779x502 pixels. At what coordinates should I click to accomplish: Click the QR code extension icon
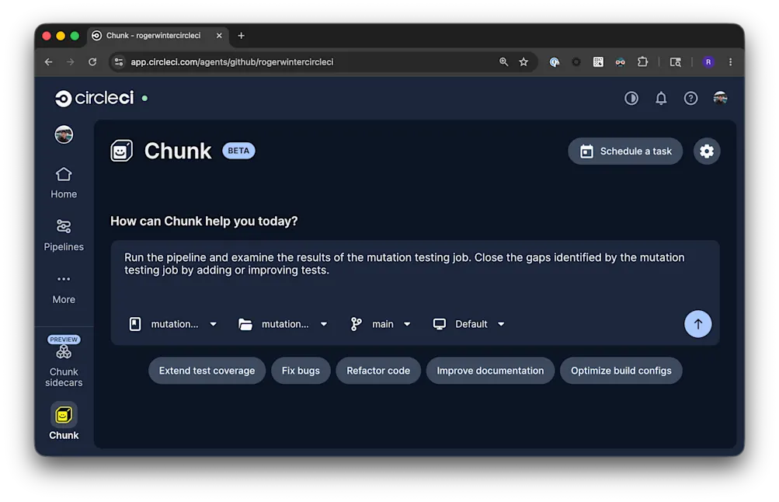point(598,62)
